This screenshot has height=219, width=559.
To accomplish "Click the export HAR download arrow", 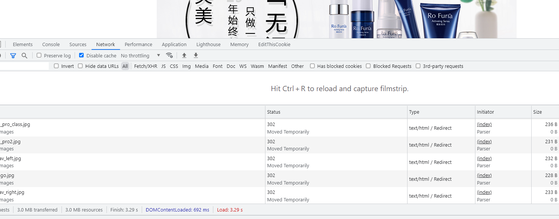I will coord(196,55).
